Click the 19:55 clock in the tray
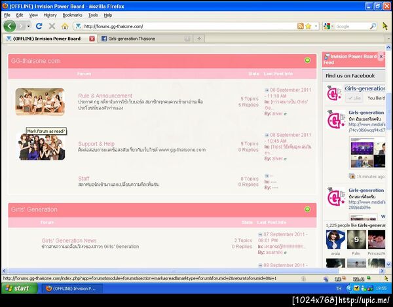Image resolution: width=393 pixels, height=307 pixels. coord(381,289)
